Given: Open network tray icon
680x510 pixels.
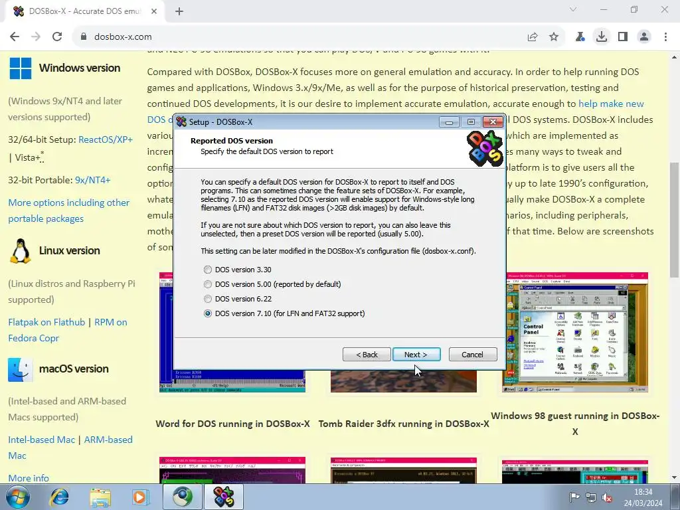Looking at the screenshot, I should coord(590,497).
